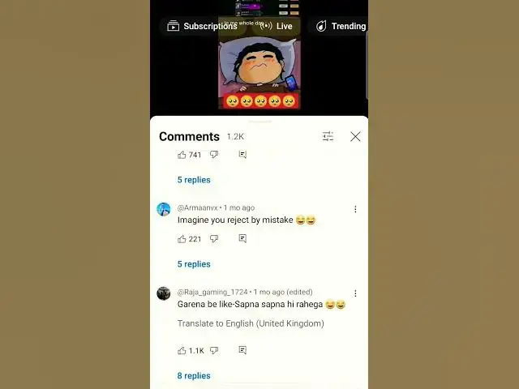Dislike the @Armaanvx comment
The height and width of the screenshot is (389, 519).
pos(214,239)
